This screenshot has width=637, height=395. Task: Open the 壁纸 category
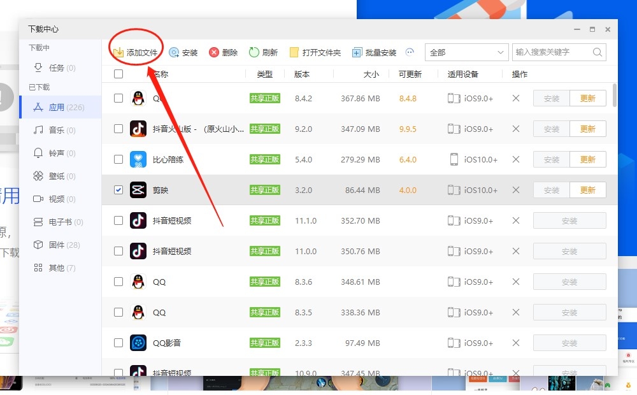(60, 176)
